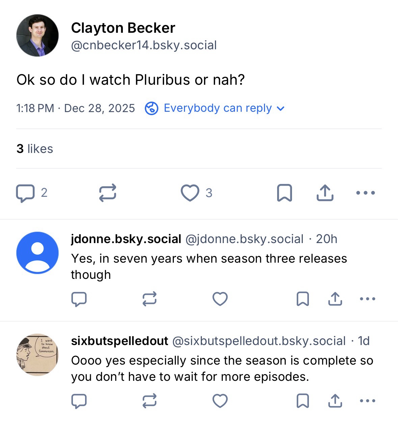This screenshot has height=421, width=398.
Task: Open Clayton Becker's profile picture
Action: point(37,35)
